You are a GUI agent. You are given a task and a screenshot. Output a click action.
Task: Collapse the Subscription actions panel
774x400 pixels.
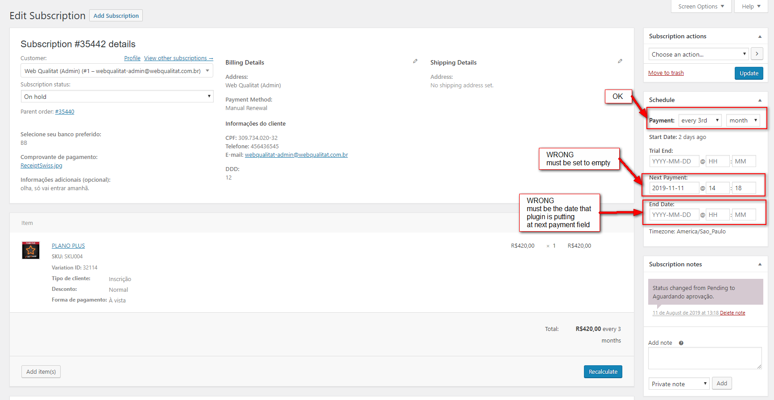pyautogui.click(x=760, y=37)
